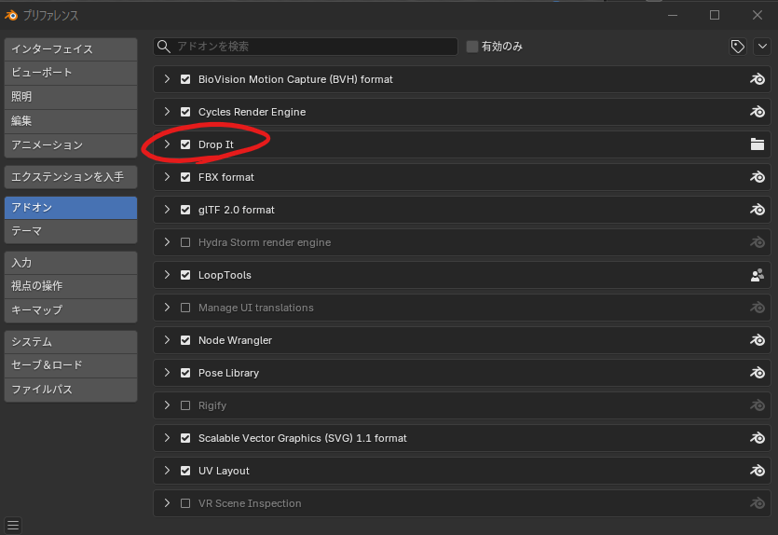Enable the Hydra Storm render engine checkbox

click(185, 242)
